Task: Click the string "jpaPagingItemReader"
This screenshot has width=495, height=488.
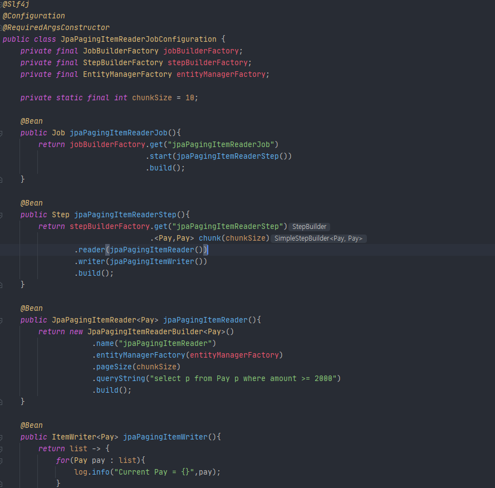Action: pyautogui.click(x=165, y=343)
